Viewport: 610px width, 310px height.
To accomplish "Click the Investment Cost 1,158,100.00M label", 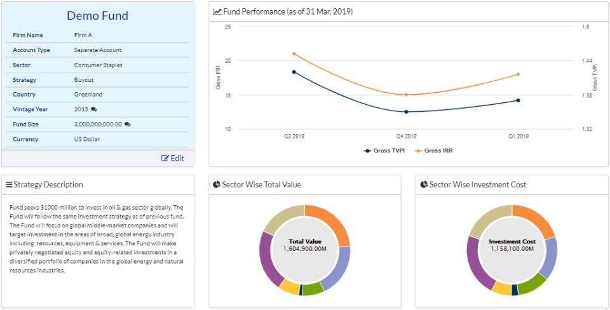I will (512, 245).
